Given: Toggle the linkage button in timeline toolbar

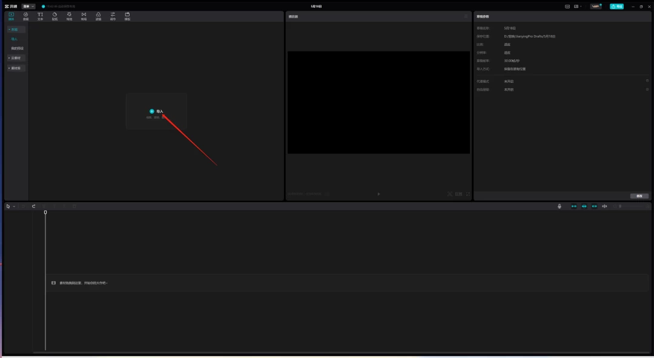Looking at the screenshot, I should pyautogui.click(x=594, y=206).
